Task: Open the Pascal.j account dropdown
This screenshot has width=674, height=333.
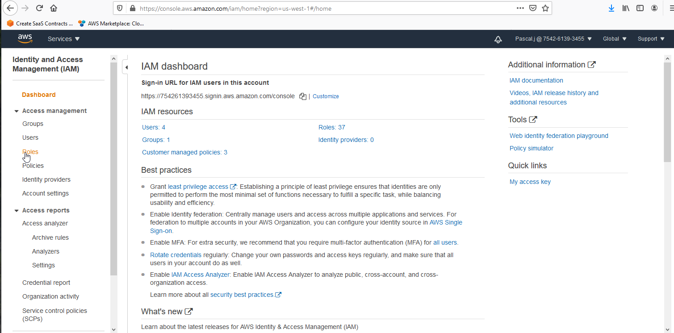Action: (x=553, y=39)
